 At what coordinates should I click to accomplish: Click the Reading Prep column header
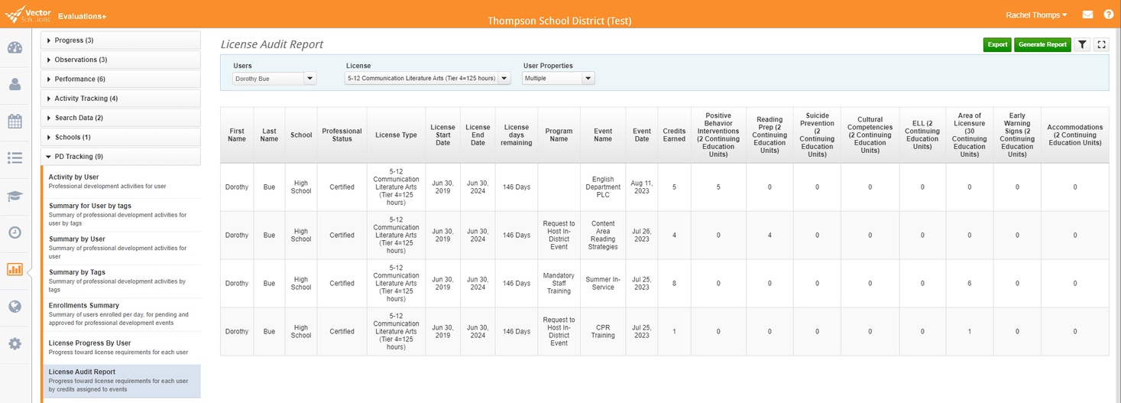(x=769, y=135)
